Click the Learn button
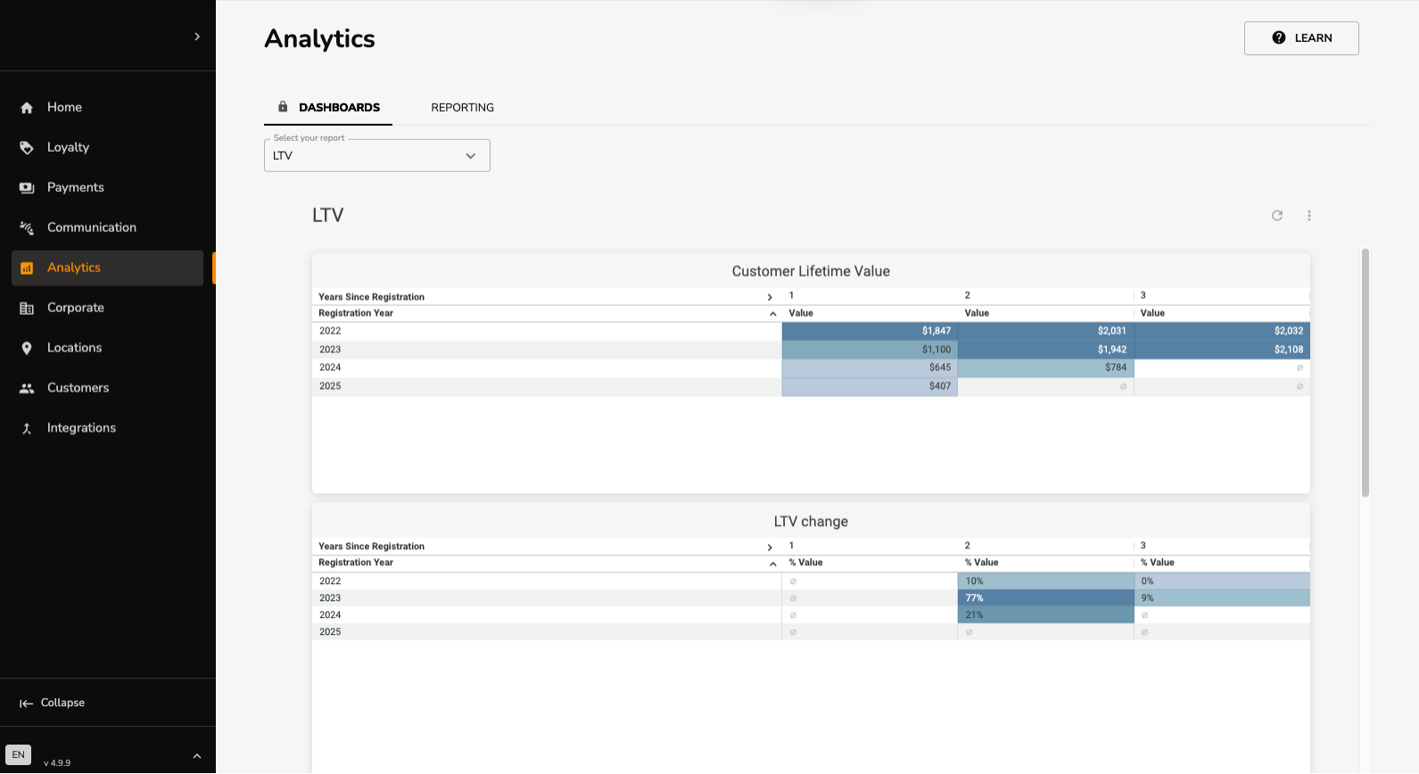This screenshot has width=1419, height=774. [x=1300, y=38]
